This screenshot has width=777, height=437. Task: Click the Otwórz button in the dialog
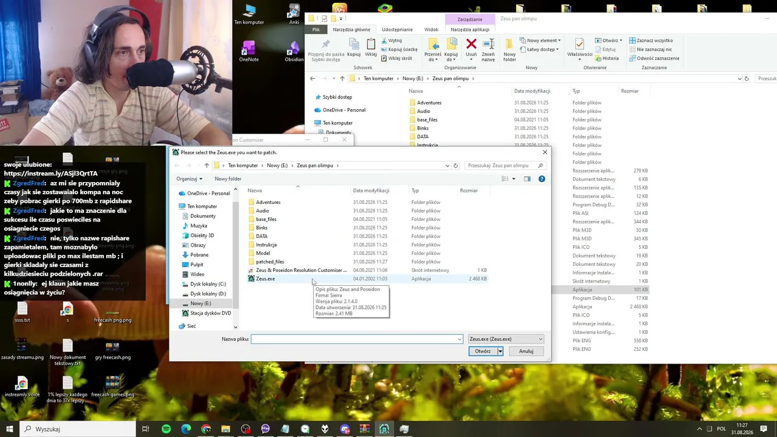coord(483,351)
